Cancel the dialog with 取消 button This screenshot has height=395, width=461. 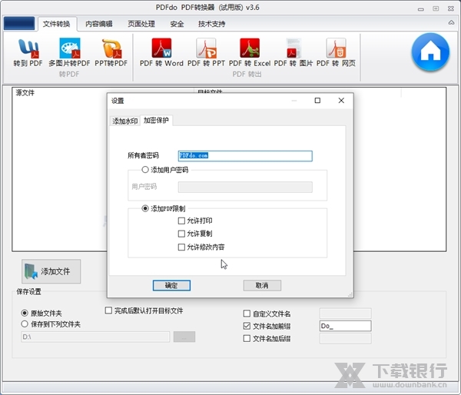coord(262,285)
